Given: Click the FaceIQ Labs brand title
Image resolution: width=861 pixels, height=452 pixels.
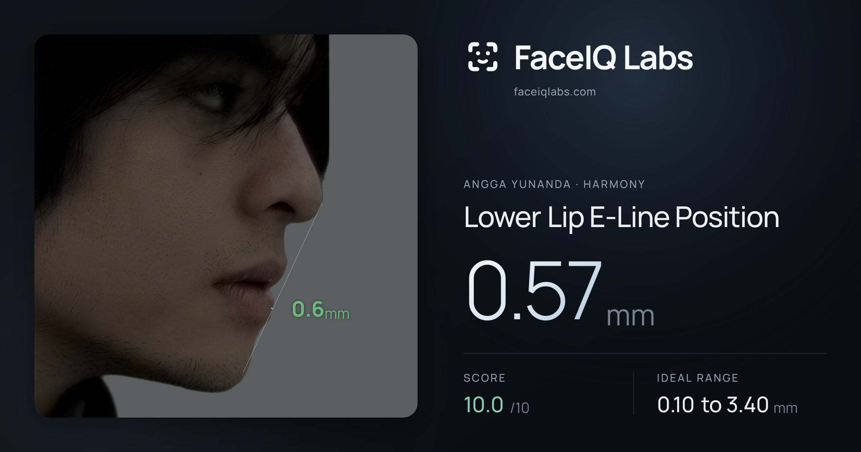Looking at the screenshot, I should pyautogui.click(x=603, y=57).
